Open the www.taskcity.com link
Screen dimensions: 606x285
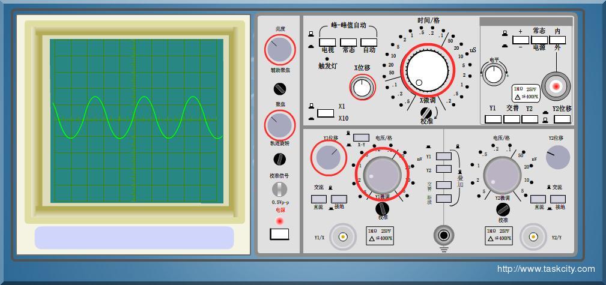tap(545, 269)
